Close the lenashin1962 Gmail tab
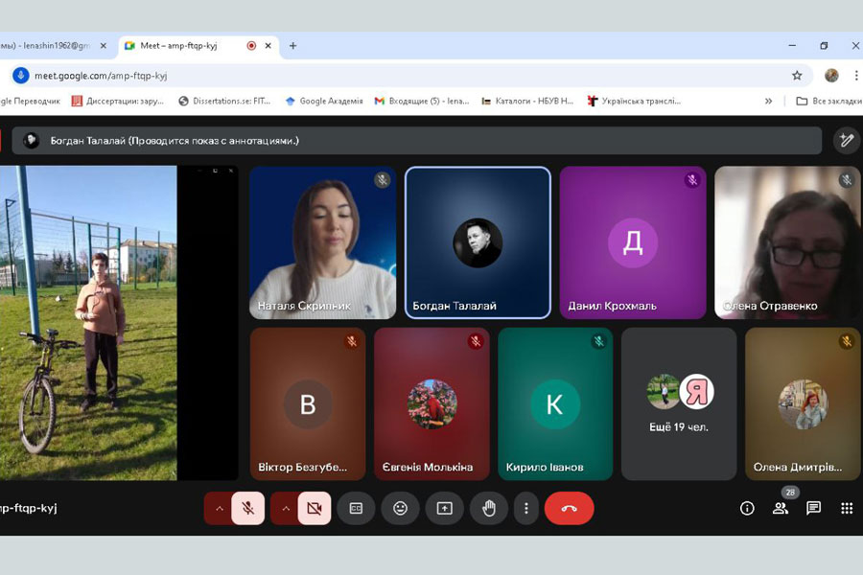This screenshot has height=575, width=863. [x=103, y=46]
